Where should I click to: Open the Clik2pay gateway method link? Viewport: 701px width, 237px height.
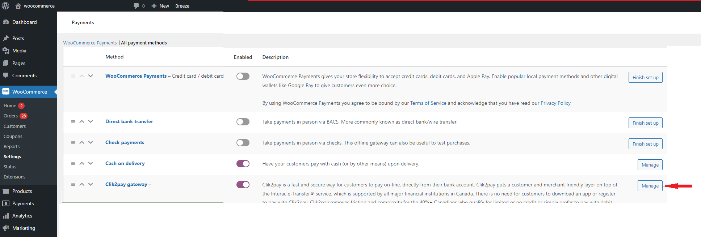click(x=126, y=184)
